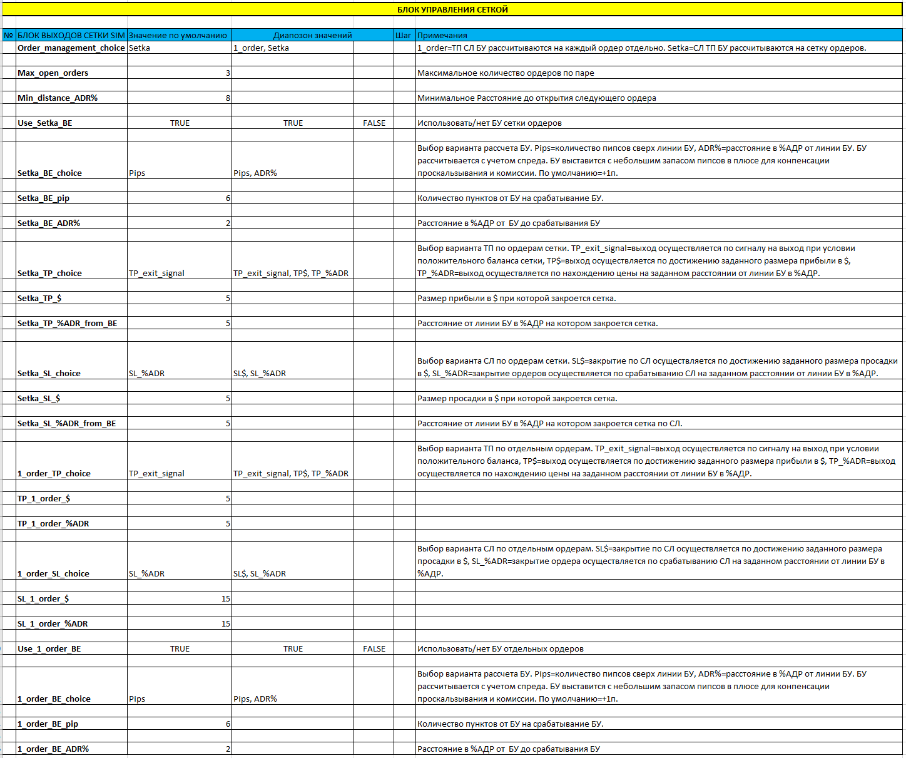Select the 'Setka_TP_%ADR_from_BE' cell

(x=71, y=323)
